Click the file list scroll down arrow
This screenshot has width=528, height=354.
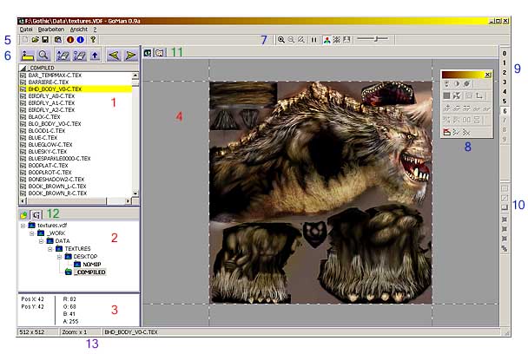tap(135, 193)
